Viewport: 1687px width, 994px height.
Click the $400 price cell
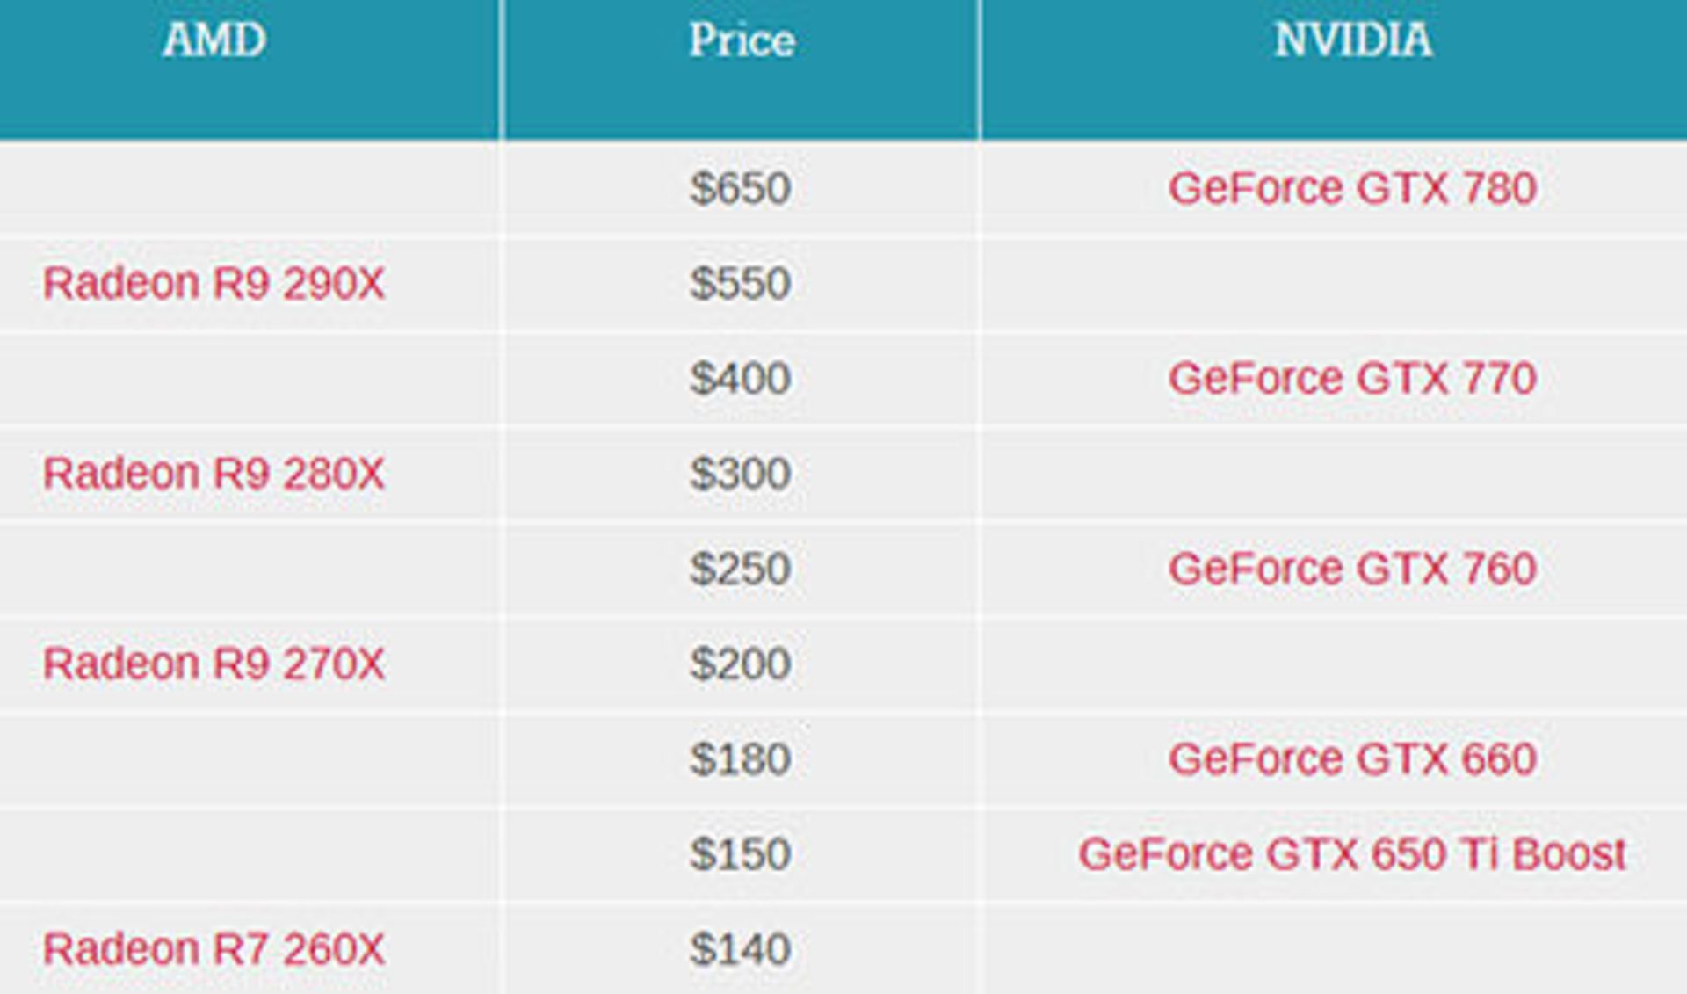tap(741, 379)
